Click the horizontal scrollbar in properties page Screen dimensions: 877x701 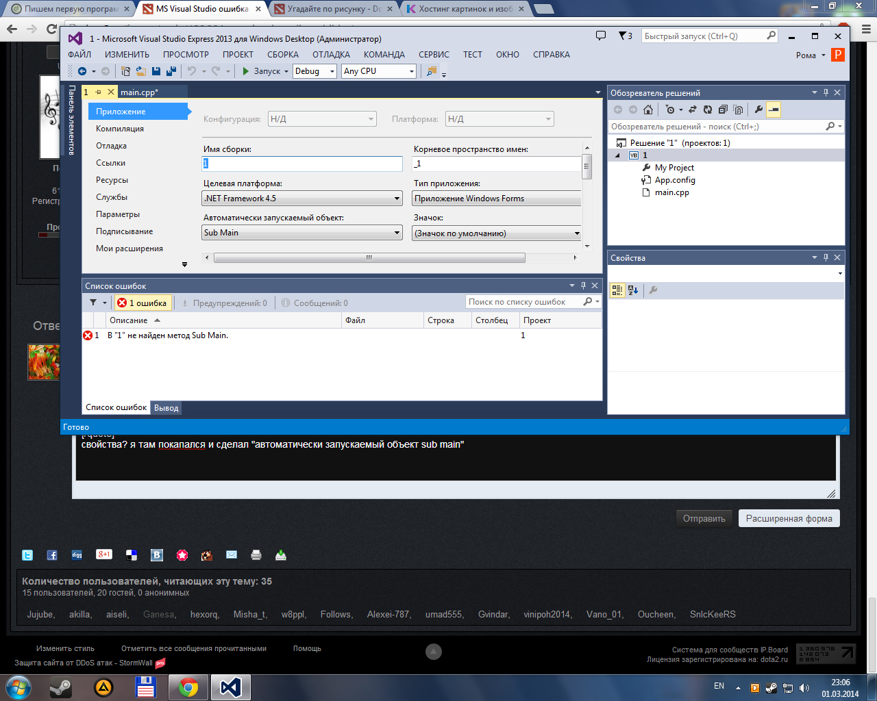tap(369, 258)
